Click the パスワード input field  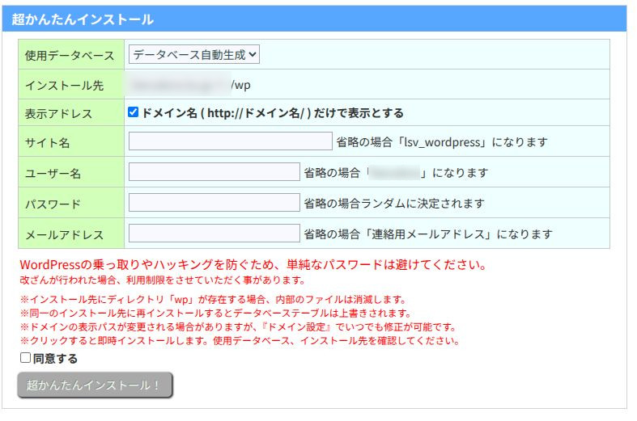(214, 202)
